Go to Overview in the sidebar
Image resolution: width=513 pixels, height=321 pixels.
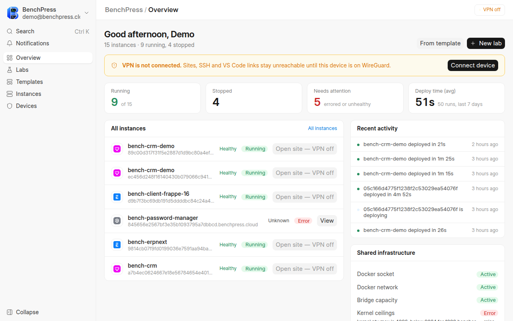point(48,58)
